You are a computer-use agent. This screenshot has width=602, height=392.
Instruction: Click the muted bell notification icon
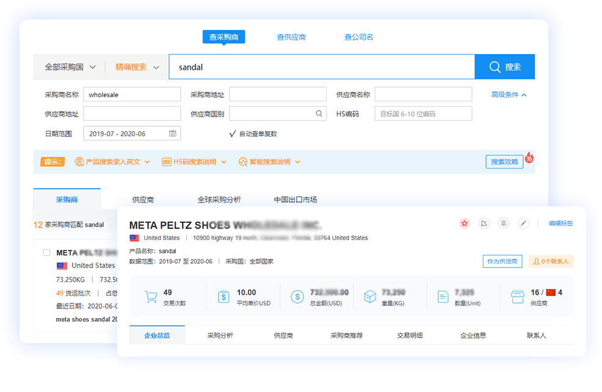click(x=504, y=223)
